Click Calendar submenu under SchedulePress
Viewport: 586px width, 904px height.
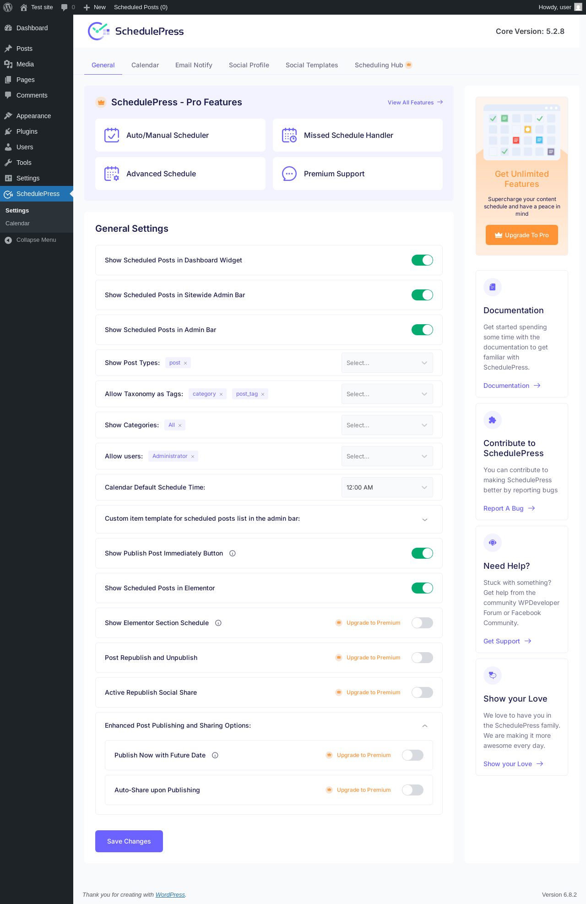click(x=17, y=223)
